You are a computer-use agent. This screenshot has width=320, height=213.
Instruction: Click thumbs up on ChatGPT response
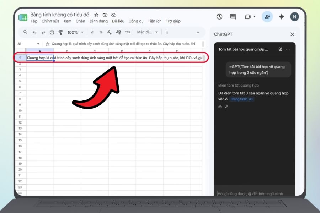pos(220,106)
